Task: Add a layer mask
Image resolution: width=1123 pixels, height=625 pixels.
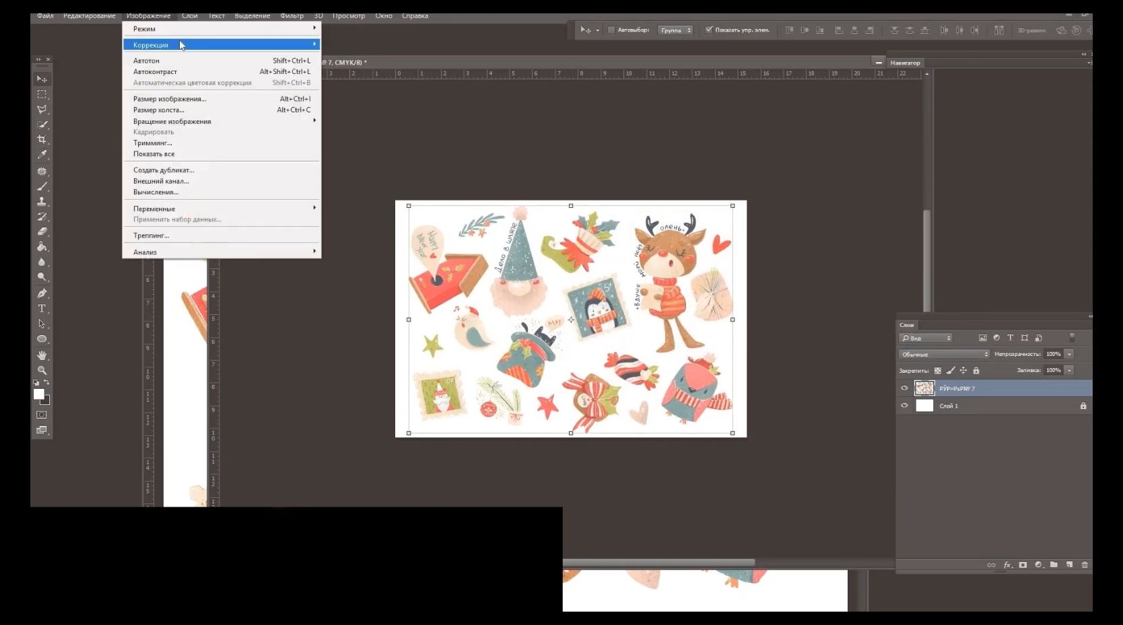Action: pyautogui.click(x=1023, y=565)
